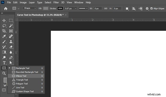
Task: Open the View menu
Action: 69,2
